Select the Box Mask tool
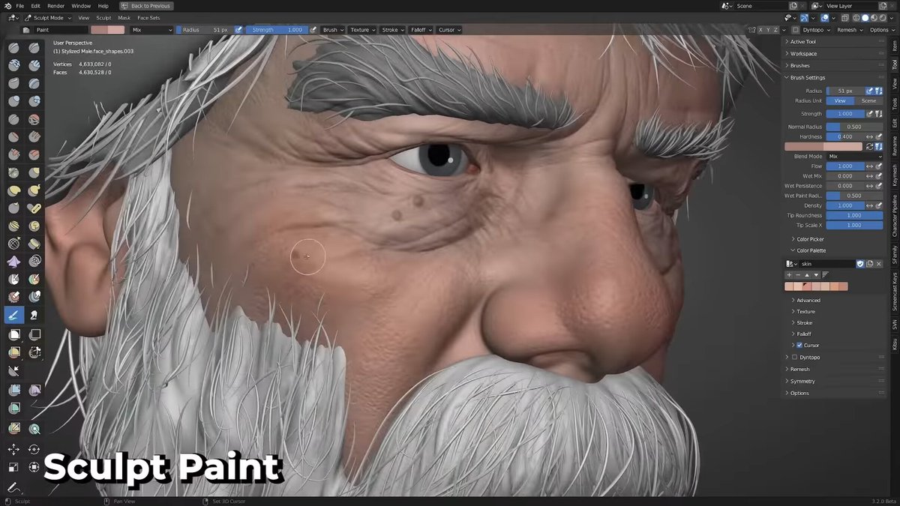This screenshot has height=506, width=900. pos(14,334)
